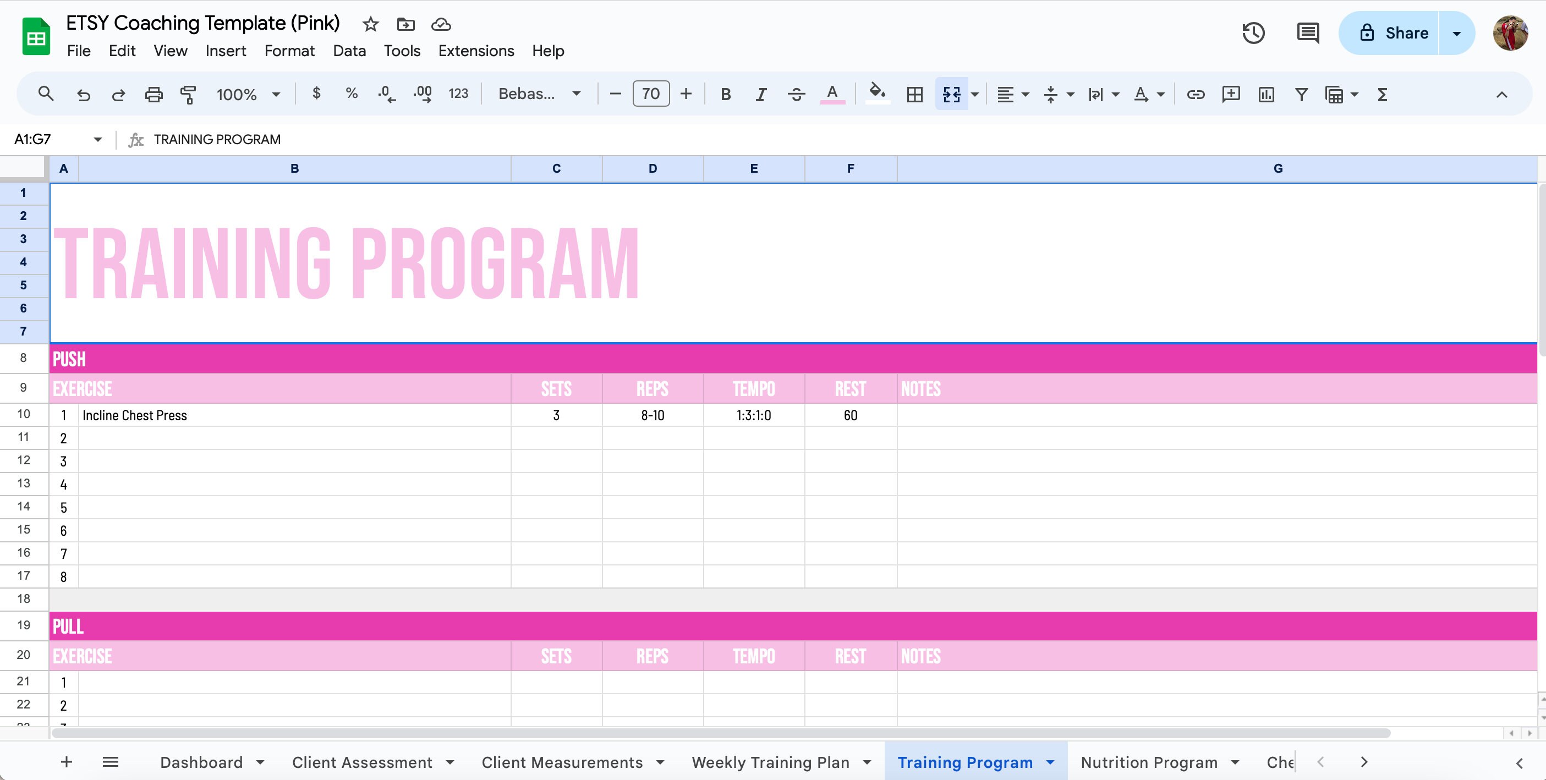The width and height of the screenshot is (1546, 780).
Task: Add a new sheet
Action: (x=67, y=761)
